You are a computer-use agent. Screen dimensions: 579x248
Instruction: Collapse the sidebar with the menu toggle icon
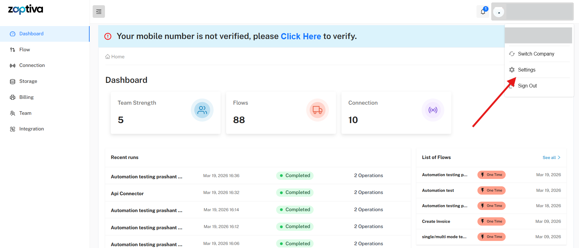[x=99, y=12]
